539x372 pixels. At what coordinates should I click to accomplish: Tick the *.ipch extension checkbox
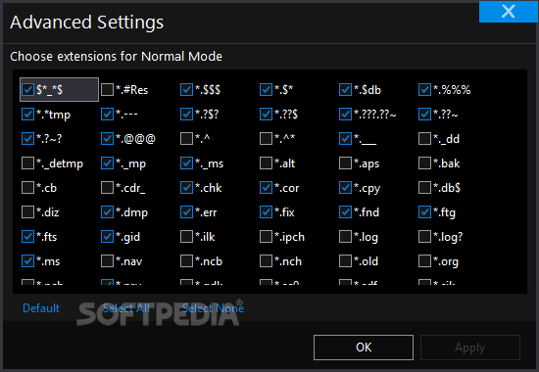(266, 237)
